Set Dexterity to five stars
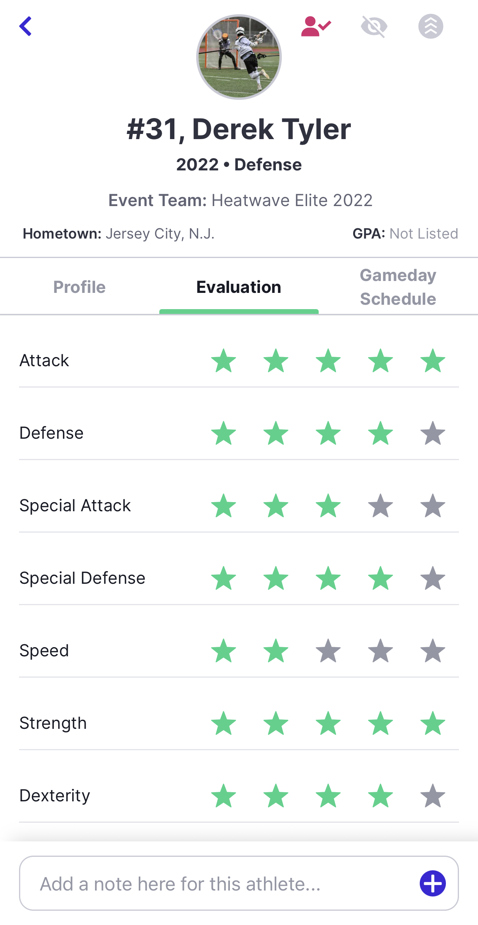Image resolution: width=478 pixels, height=925 pixels. 433,796
